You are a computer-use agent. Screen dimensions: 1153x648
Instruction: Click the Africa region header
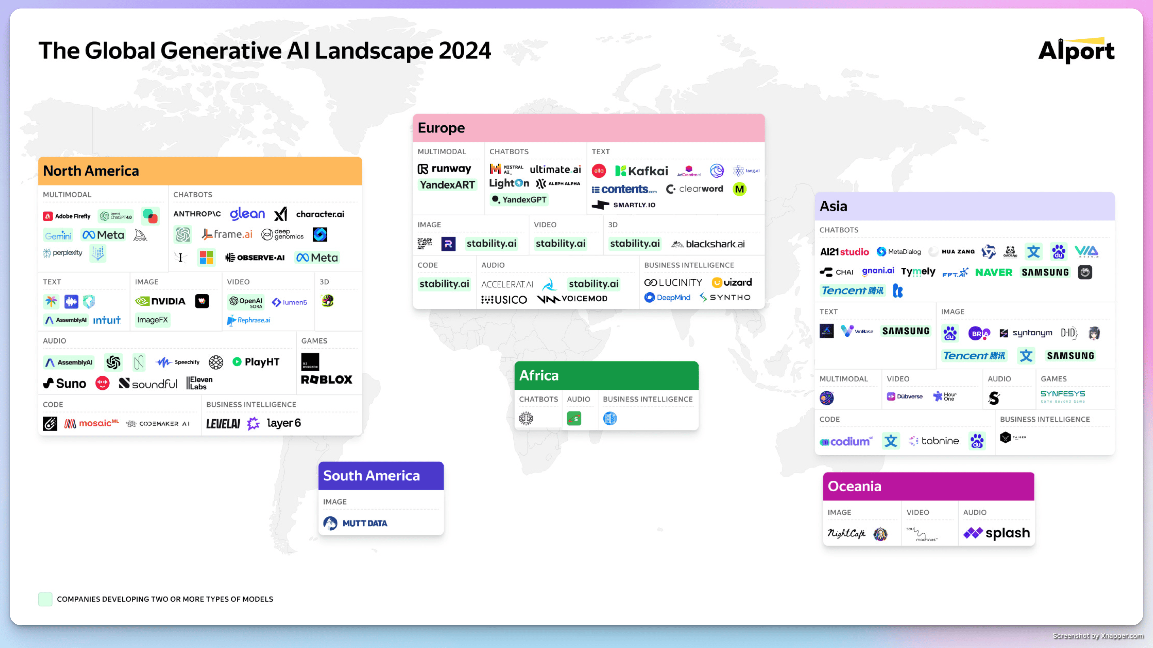(x=606, y=375)
